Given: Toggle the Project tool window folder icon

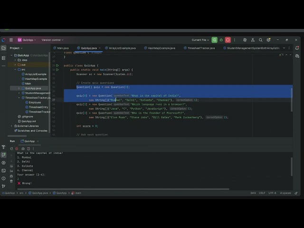Looking at the screenshot, I should (3, 48).
